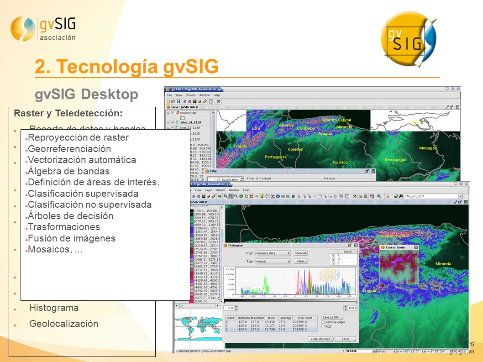Screen dimensions: 483x362
Task: Click the save project diskette icon in the back window
Action: [178, 101]
